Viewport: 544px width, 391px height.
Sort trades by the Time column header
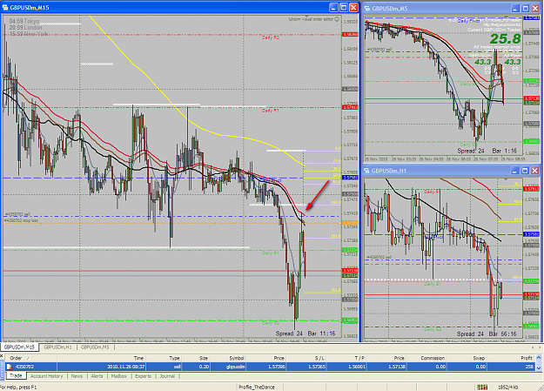pyautogui.click(x=102, y=358)
